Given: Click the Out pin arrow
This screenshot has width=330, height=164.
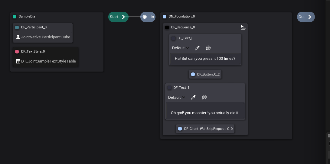Looking at the screenshot, I should pos(310,17).
